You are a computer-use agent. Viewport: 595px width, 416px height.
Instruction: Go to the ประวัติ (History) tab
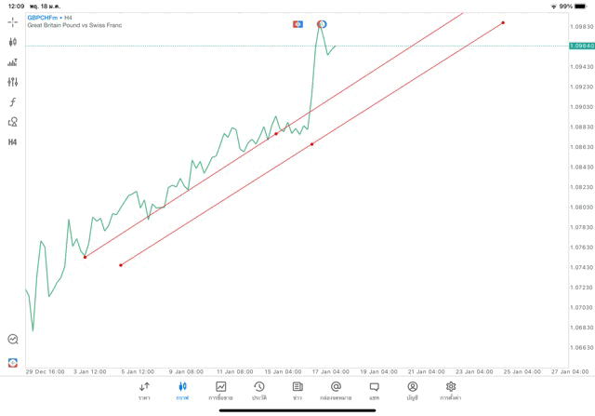pos(259,390)
